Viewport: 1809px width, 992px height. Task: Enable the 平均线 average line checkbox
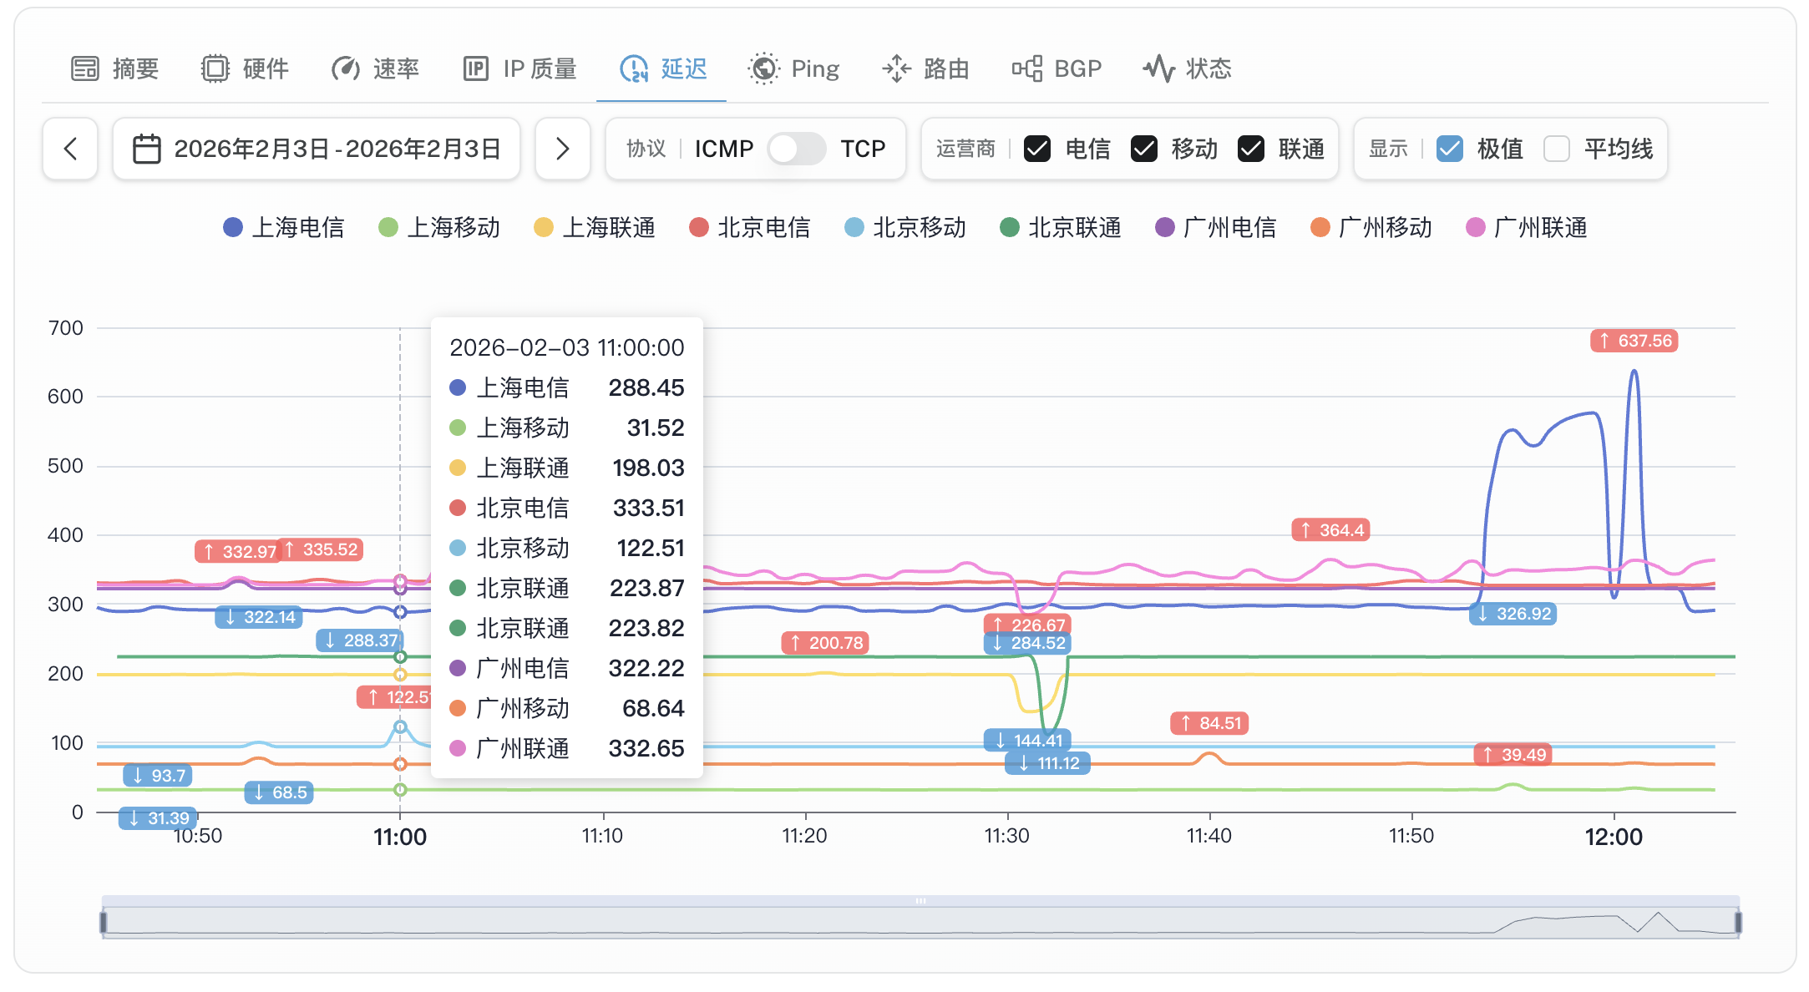(x=1556, y=149)
